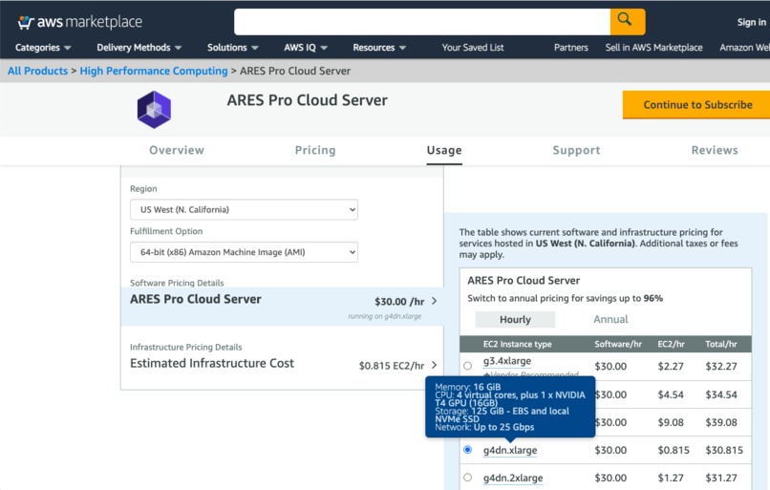The image size is (770, 490).
Task: Switch to the Support tab
Action: click(576, 150)
